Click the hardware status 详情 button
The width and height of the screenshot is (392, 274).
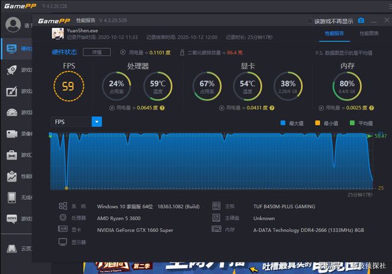coord(97,52)
